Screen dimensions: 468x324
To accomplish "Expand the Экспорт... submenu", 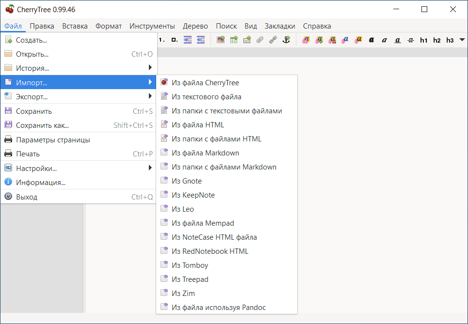I will click(x=78, y=96).
